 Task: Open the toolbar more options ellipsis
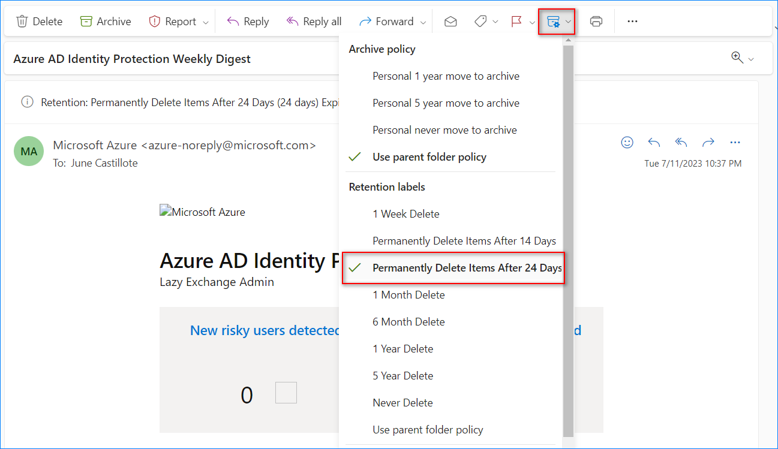coord(632,22)
